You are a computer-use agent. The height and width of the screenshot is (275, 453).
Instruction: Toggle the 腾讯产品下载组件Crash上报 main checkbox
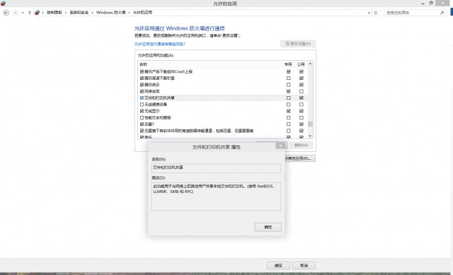(x=142, y=71)
